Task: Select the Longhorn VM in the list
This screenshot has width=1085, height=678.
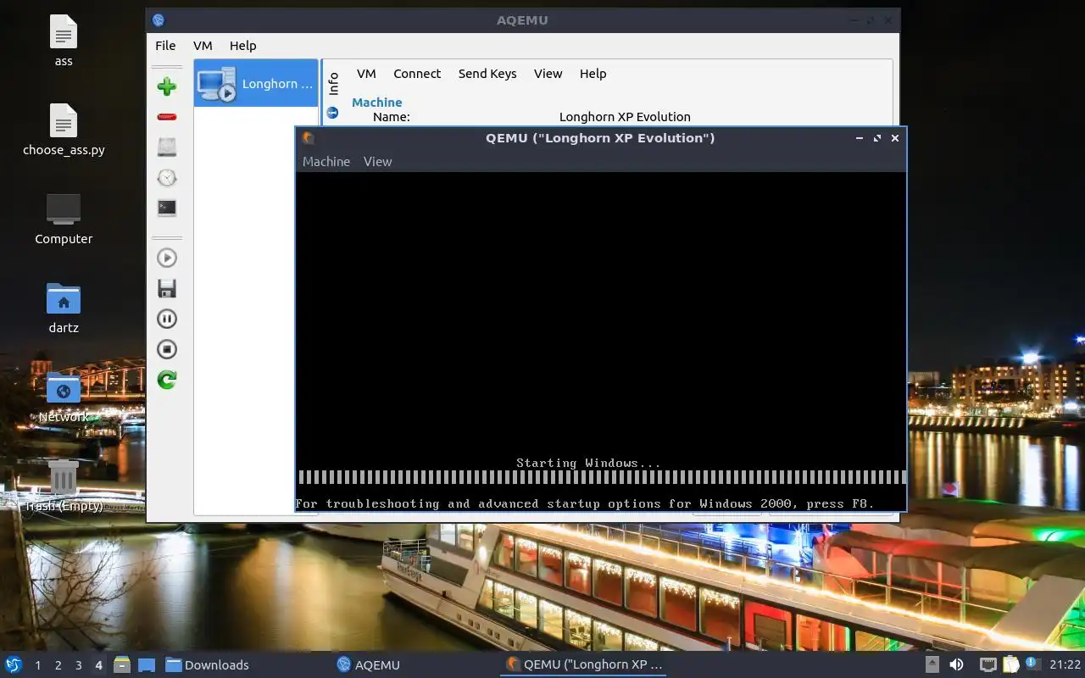Action: click(x=256, y=83)
